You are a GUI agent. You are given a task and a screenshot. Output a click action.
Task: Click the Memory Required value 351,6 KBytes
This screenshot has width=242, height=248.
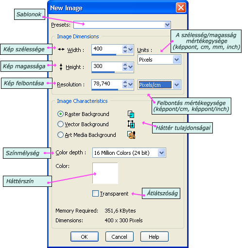tap(120, 211)
